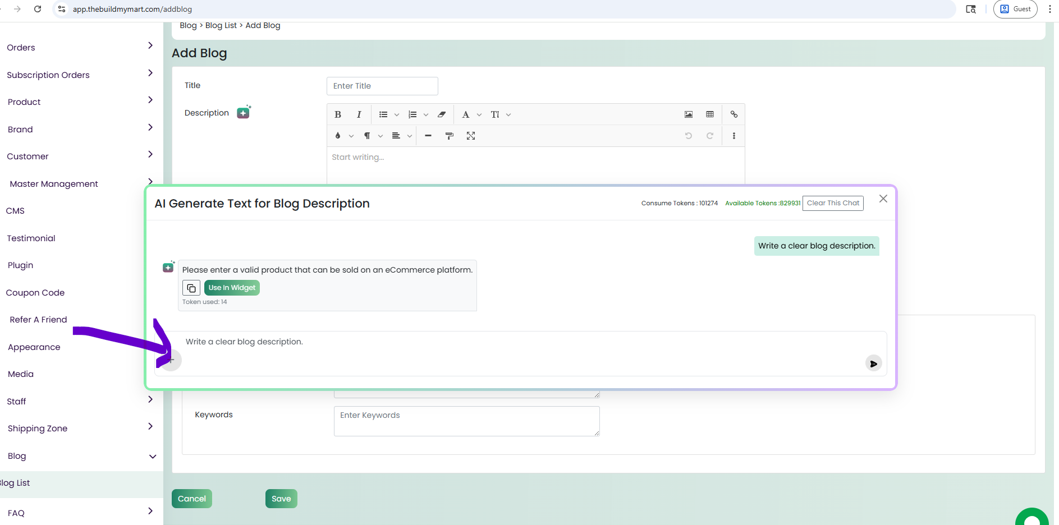Open the font size dropdown arrow
This screenshot has width=1059, height=525.
[x=508, y=115]
